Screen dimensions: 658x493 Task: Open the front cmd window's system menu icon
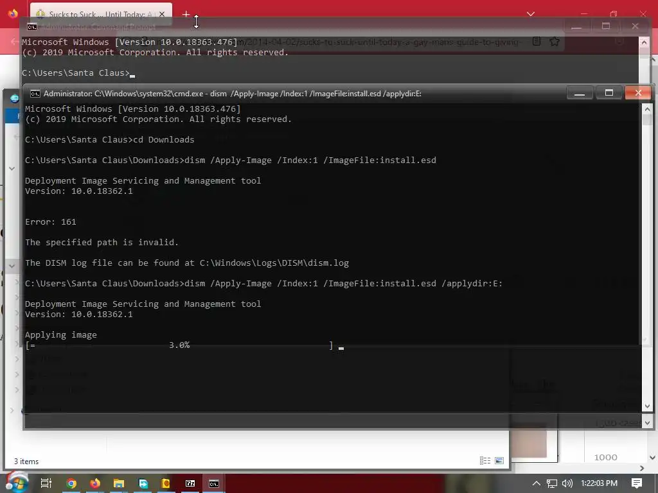coord(35,94)
